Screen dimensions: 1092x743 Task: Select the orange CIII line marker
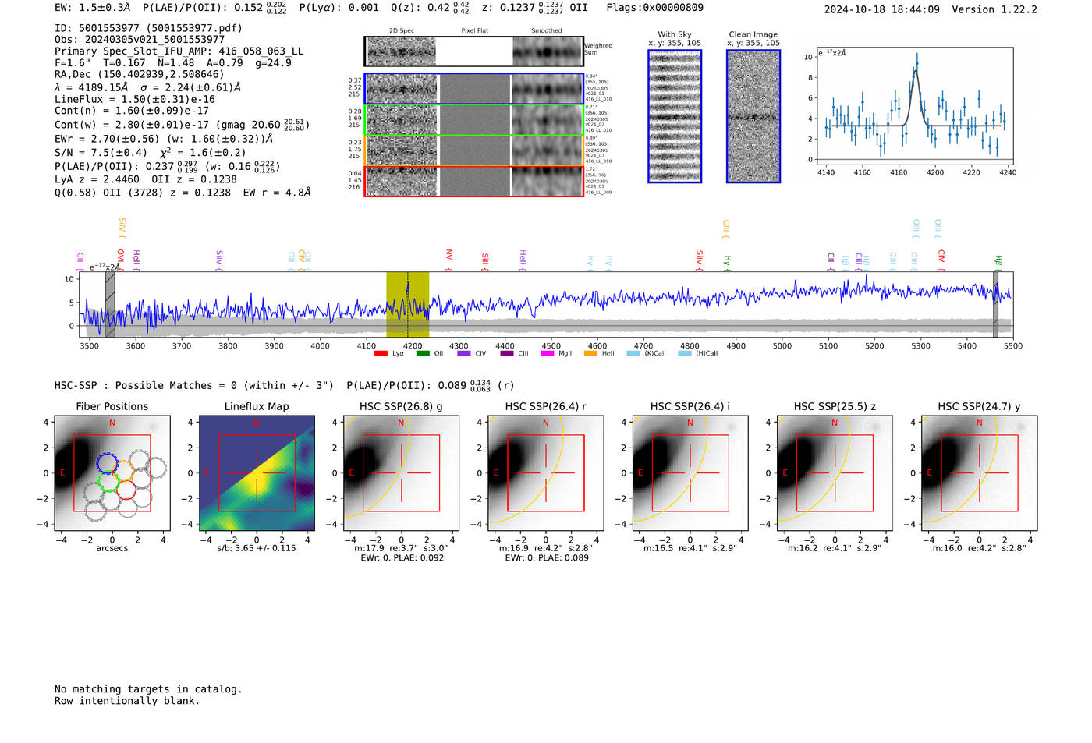coord(725,228)
